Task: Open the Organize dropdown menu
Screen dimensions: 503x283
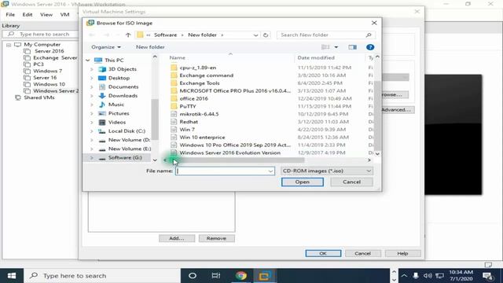Action: click(106, 47)
